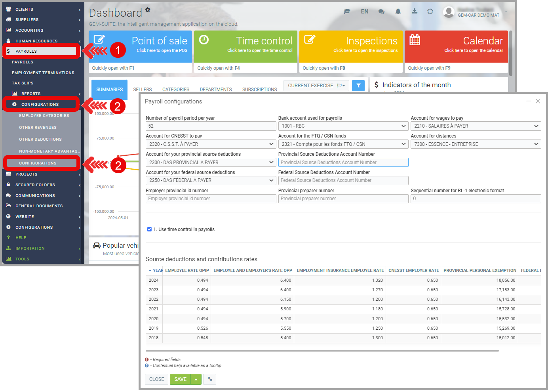The image size is (548, 390).
Task: Expand the 'Account for wages to pay' dropdown
Action: click(476, 126)
